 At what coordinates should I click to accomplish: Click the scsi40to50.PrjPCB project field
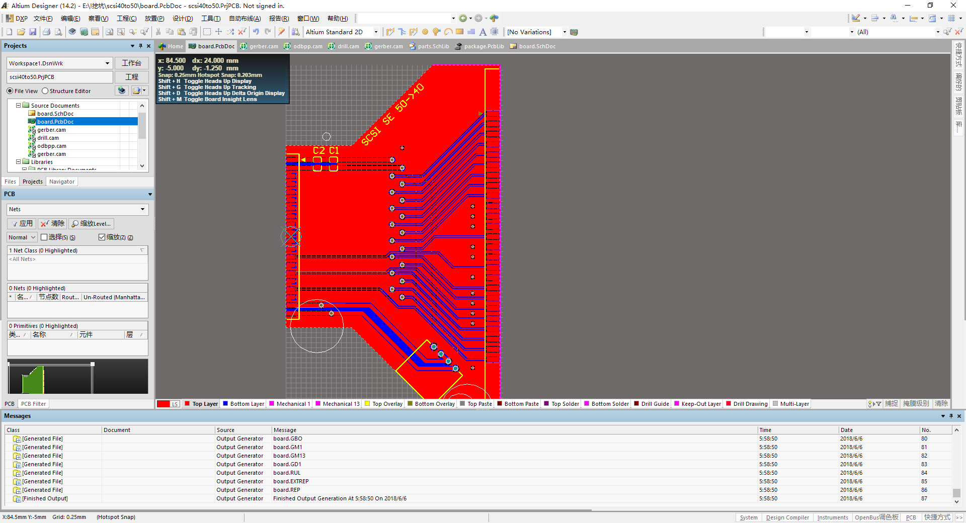(60, 77)
